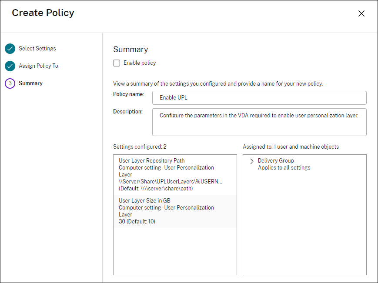Click the Settings configured: 2 label

click(x=135, y=146)
